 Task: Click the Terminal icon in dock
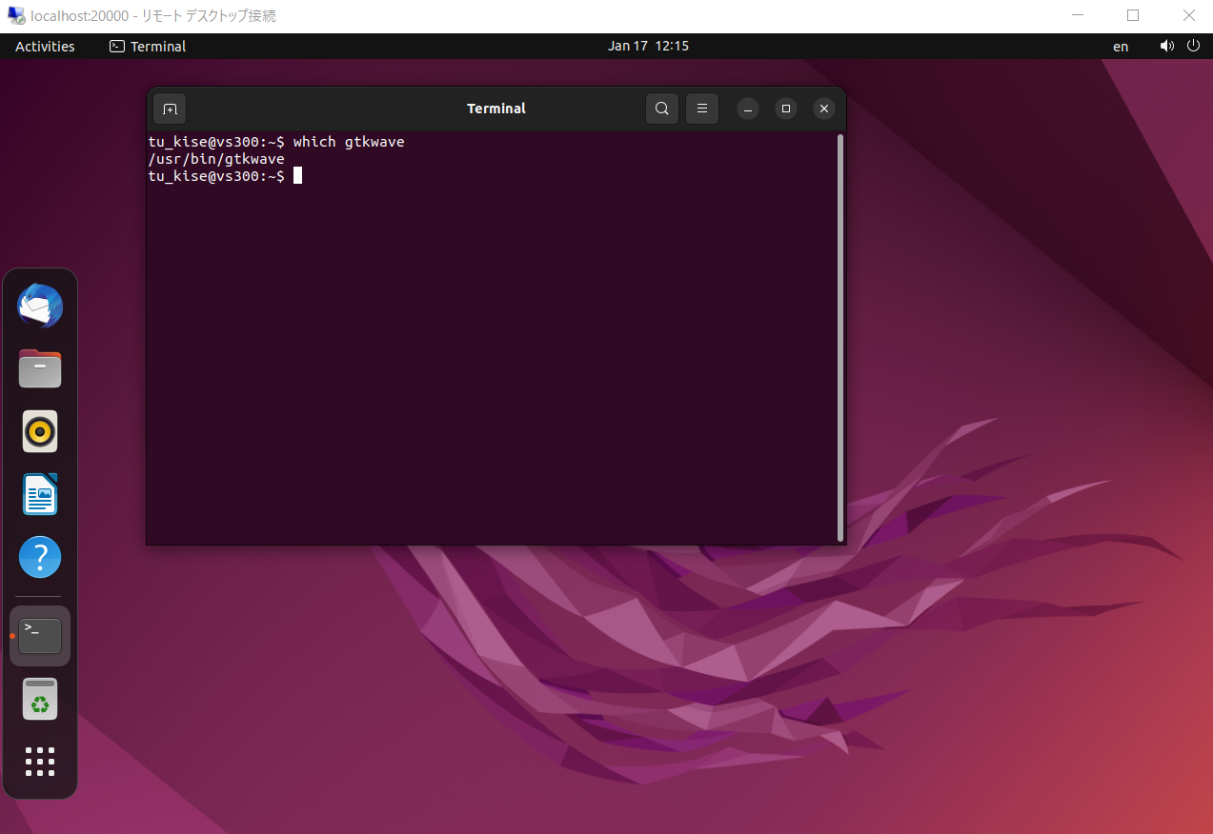coord(40,635)
